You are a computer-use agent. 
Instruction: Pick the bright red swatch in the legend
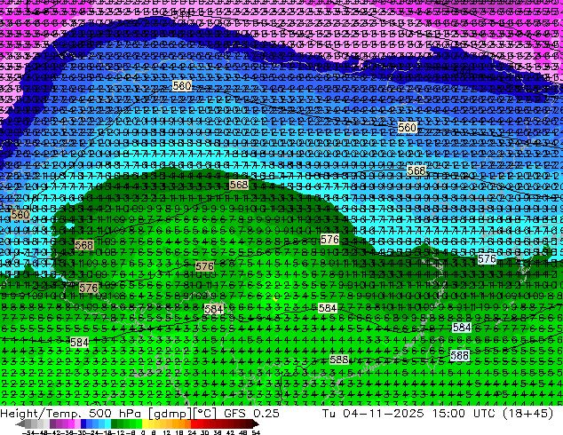(x=194, y=424)
